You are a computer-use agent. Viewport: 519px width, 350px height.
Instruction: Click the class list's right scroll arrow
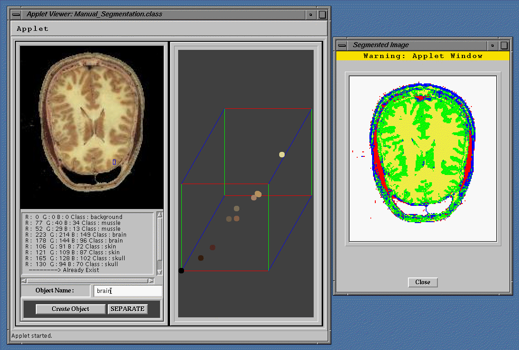tap(151, 281)
